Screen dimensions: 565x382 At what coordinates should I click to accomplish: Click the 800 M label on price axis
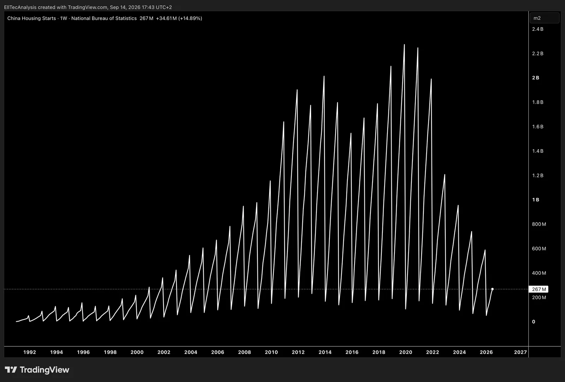click(x=539, y=224)
